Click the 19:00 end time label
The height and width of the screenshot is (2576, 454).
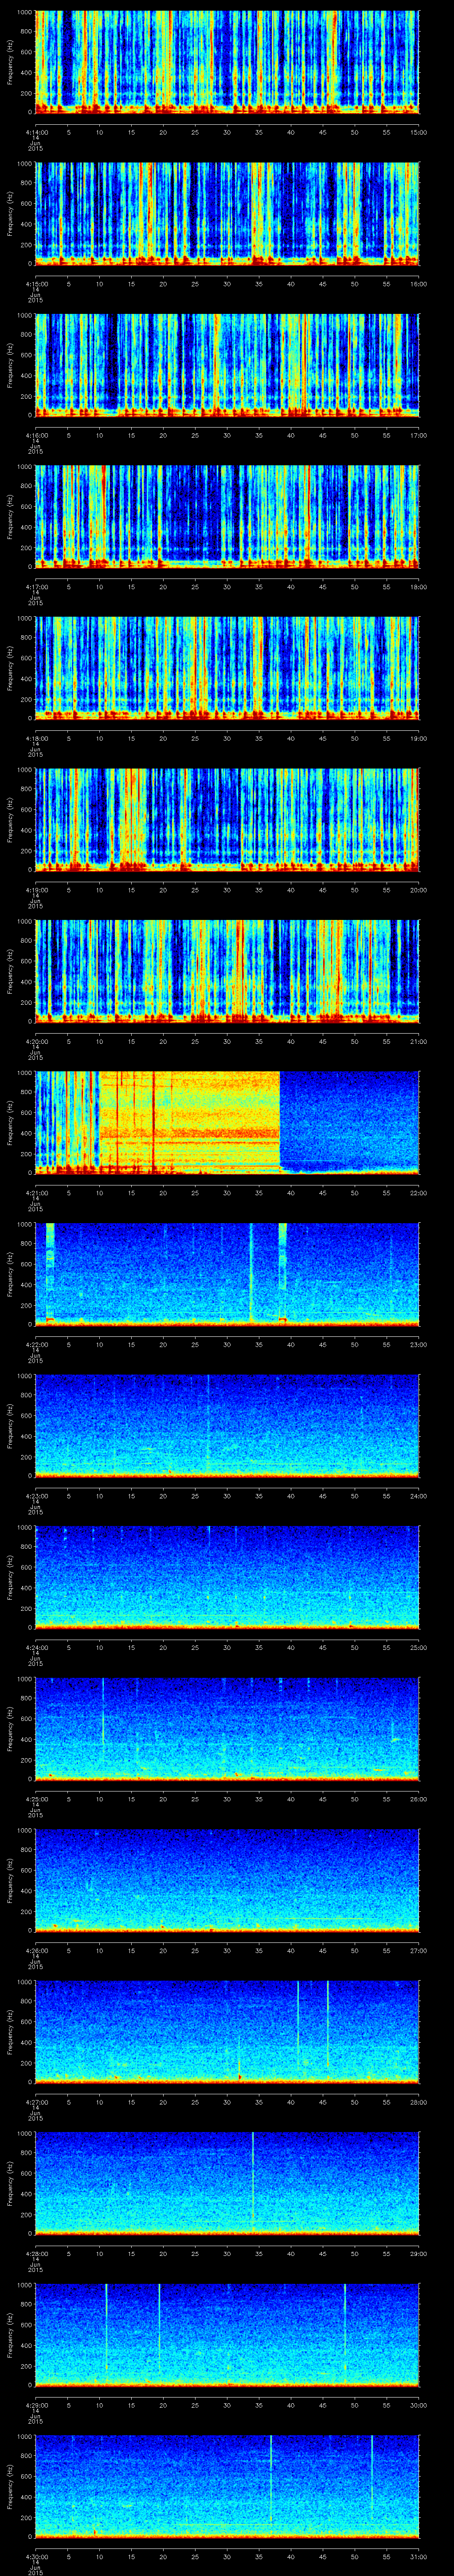point(419,738)
